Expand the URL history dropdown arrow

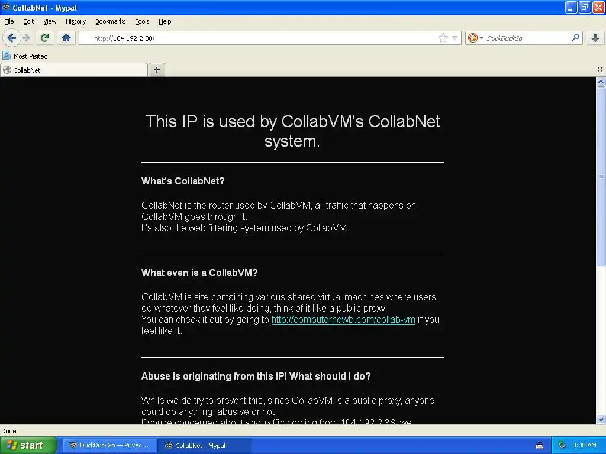pos(455,38)
